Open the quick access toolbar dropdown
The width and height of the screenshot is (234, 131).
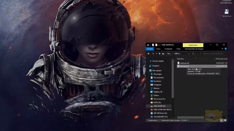coord(159,45)
